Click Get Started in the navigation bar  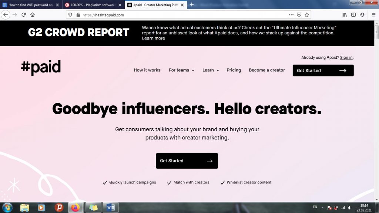[x=323, y=70]
